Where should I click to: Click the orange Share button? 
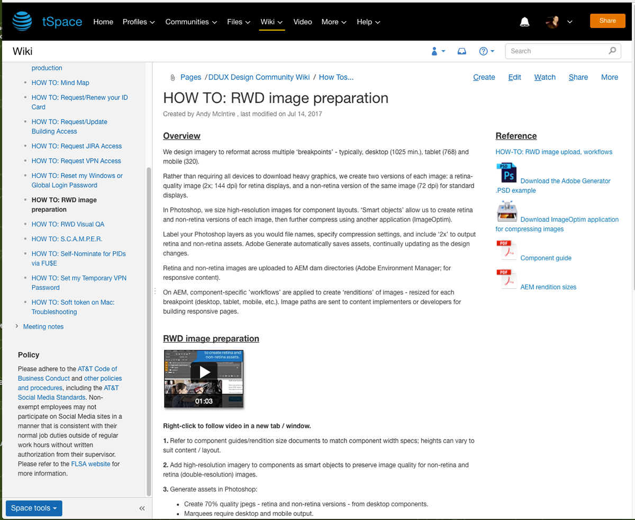[607, 21]
